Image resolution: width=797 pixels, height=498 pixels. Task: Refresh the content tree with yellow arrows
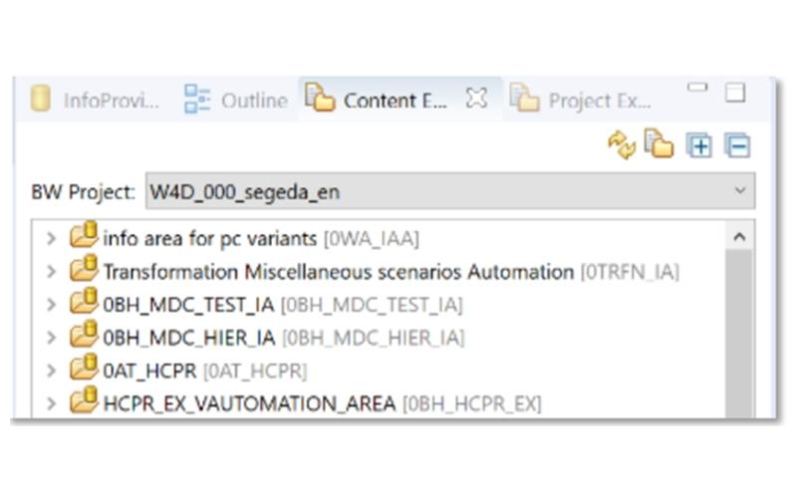(x=622, y=144)
